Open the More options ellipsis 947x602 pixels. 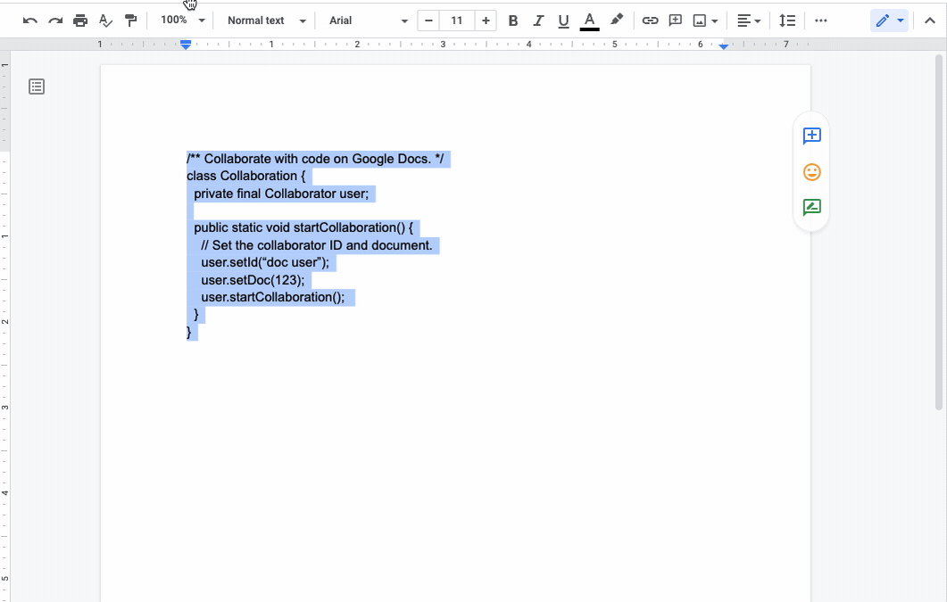click(x=820, y=21)
